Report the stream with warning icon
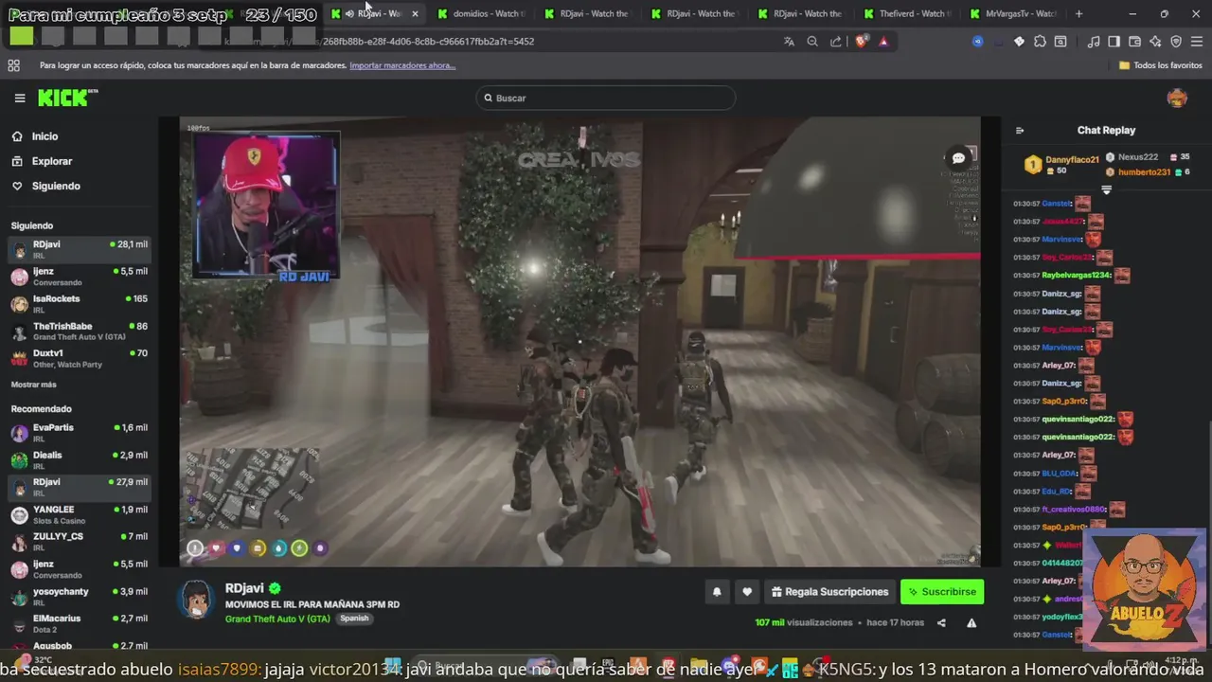Viewport: 1212px width, 682px height. (x=971, y=623)
